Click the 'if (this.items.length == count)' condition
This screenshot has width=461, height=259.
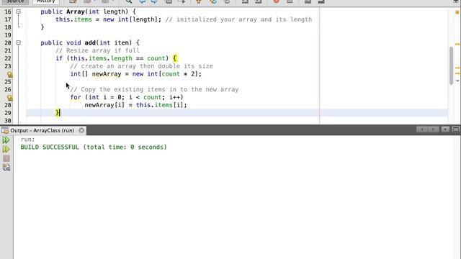pyautogui.click(x=112, y=58)
